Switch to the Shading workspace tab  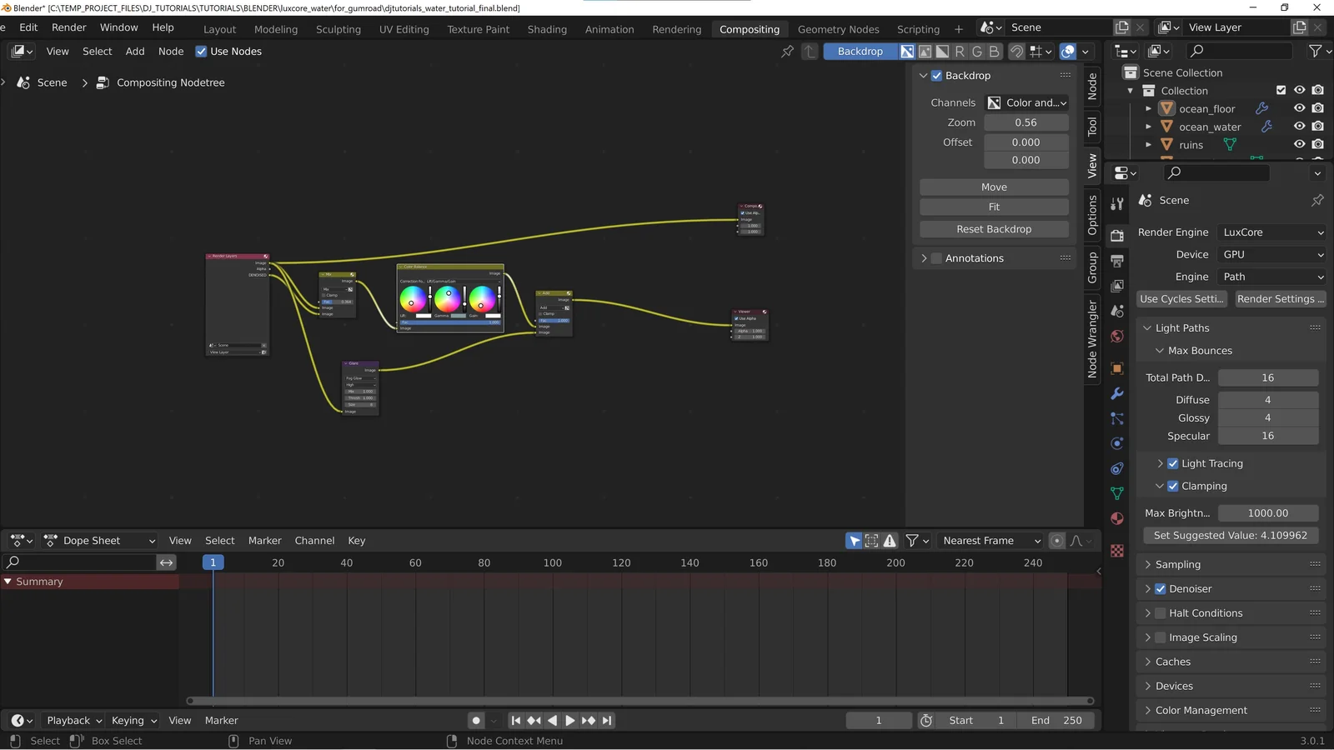pos(546,28)
